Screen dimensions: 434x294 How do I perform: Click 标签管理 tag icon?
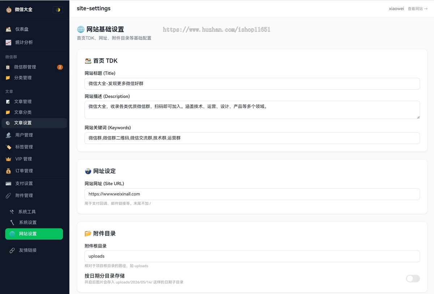[x=8, y=147]
